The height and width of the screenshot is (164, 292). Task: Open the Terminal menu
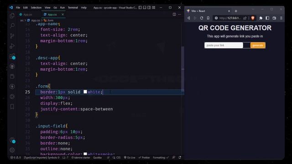(x=73, y=8)
